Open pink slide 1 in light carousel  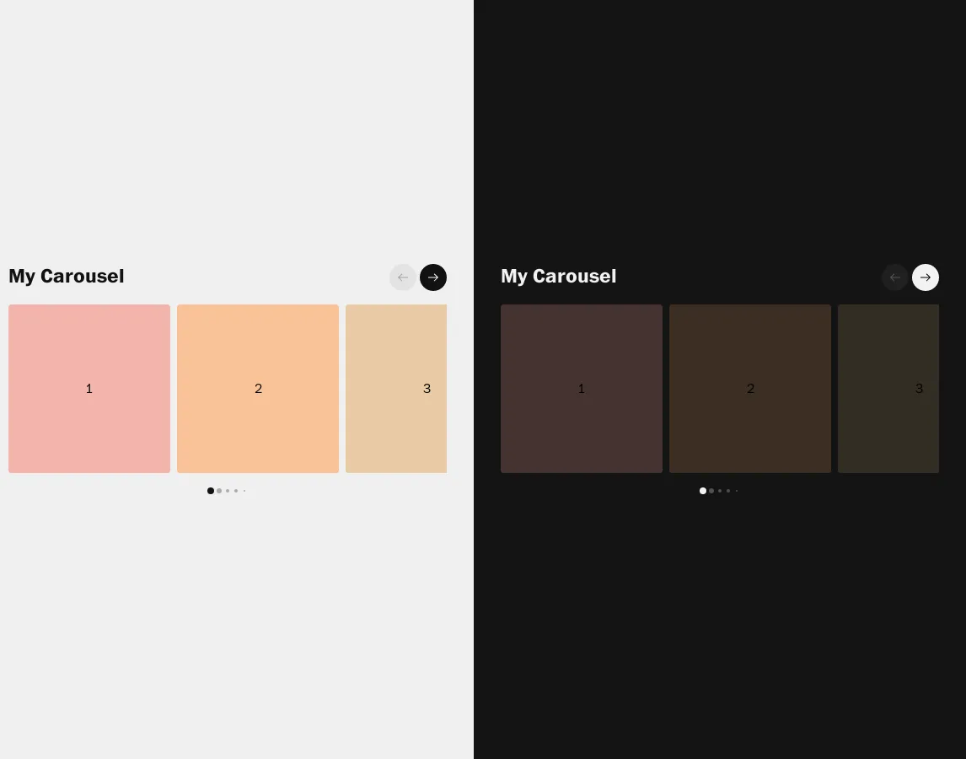point(89,389)
